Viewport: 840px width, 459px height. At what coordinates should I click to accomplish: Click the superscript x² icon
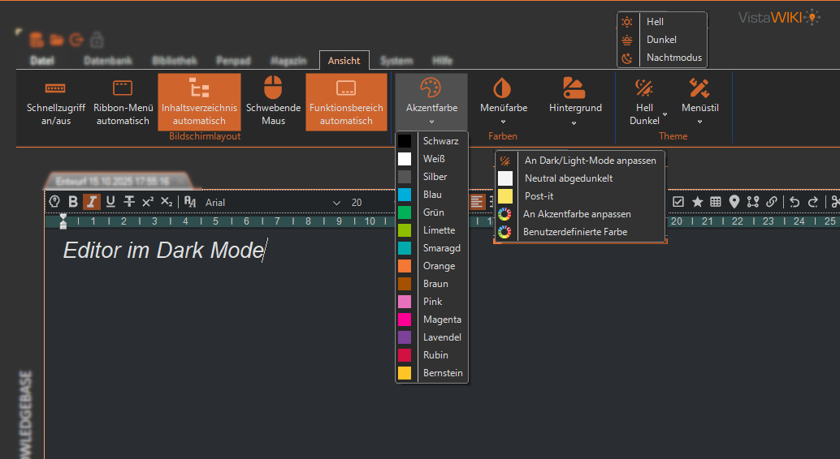point(147,202)
